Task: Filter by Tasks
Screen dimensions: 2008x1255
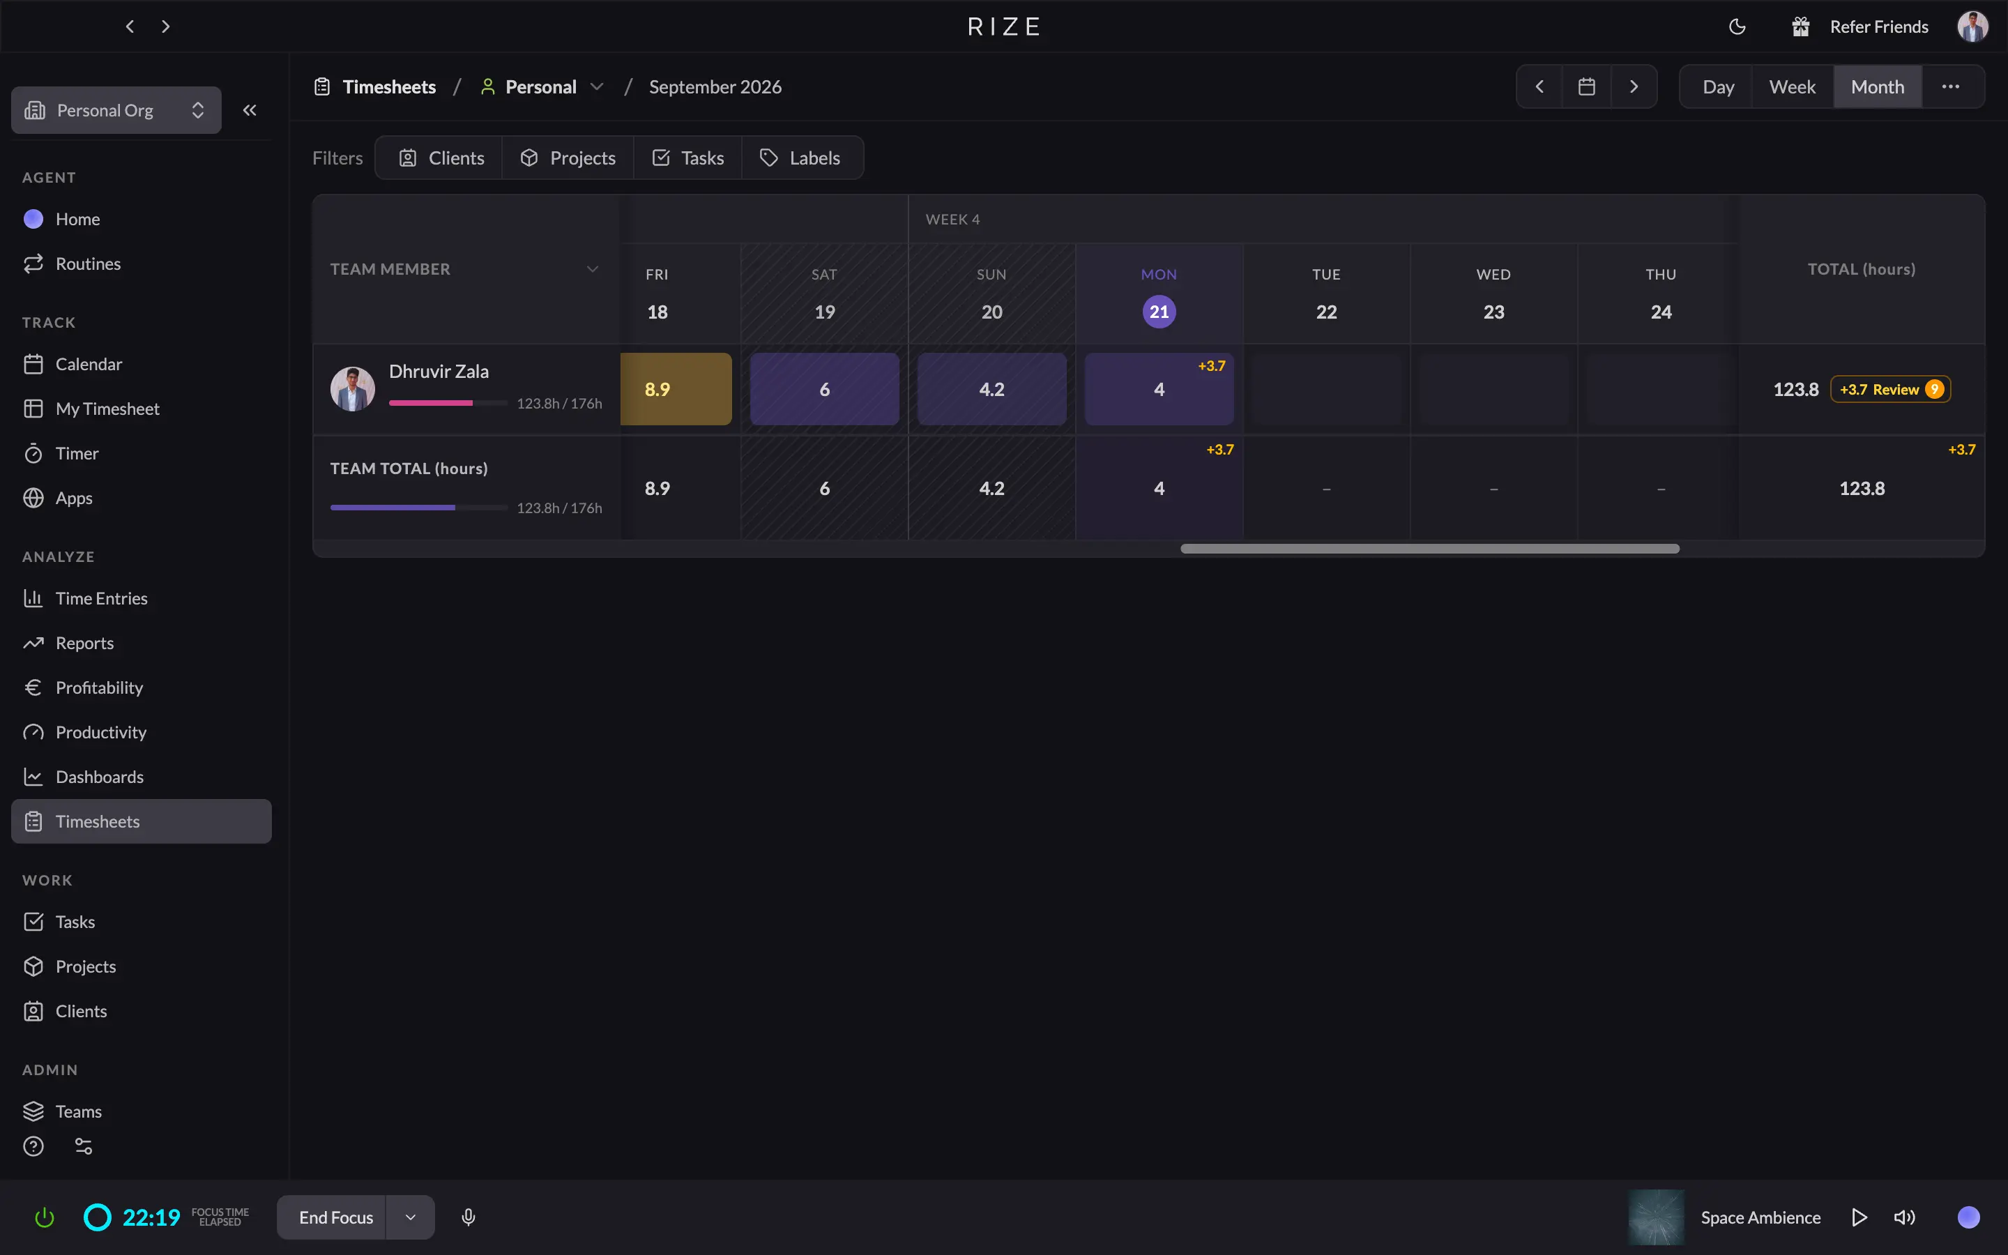Action: (688, 158)
